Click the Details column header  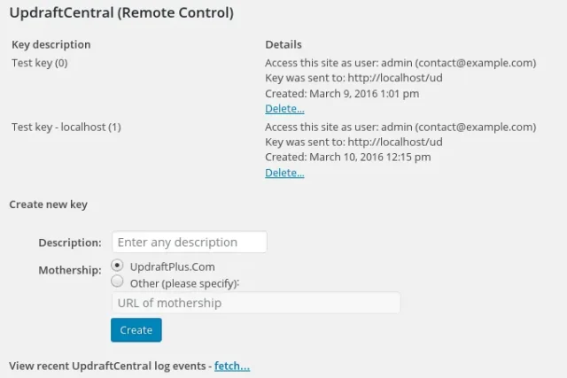(283, 44)
